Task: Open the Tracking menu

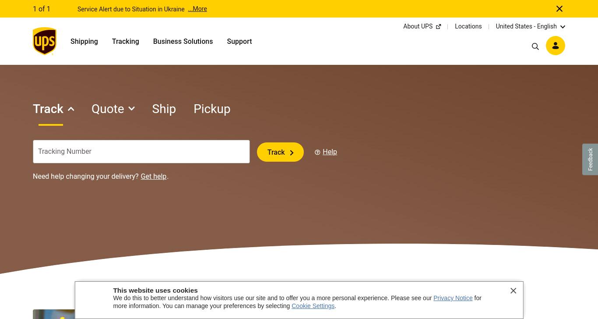Action: [125, 41]
